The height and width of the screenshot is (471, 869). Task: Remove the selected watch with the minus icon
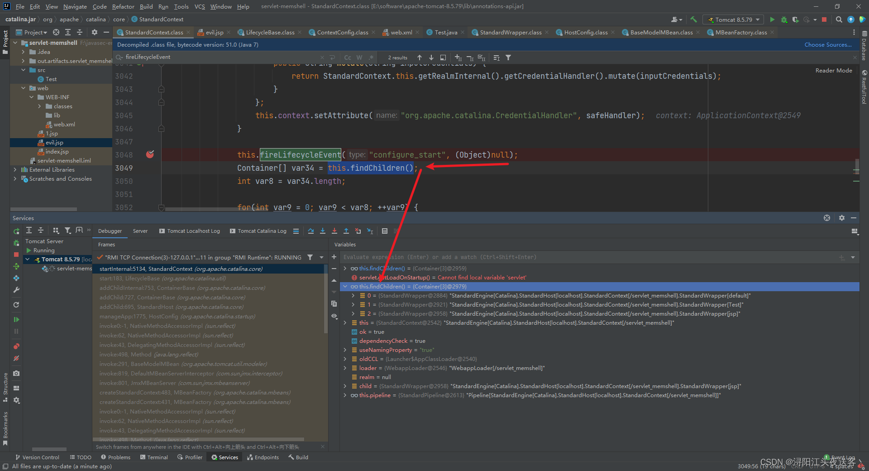point(334,269)
